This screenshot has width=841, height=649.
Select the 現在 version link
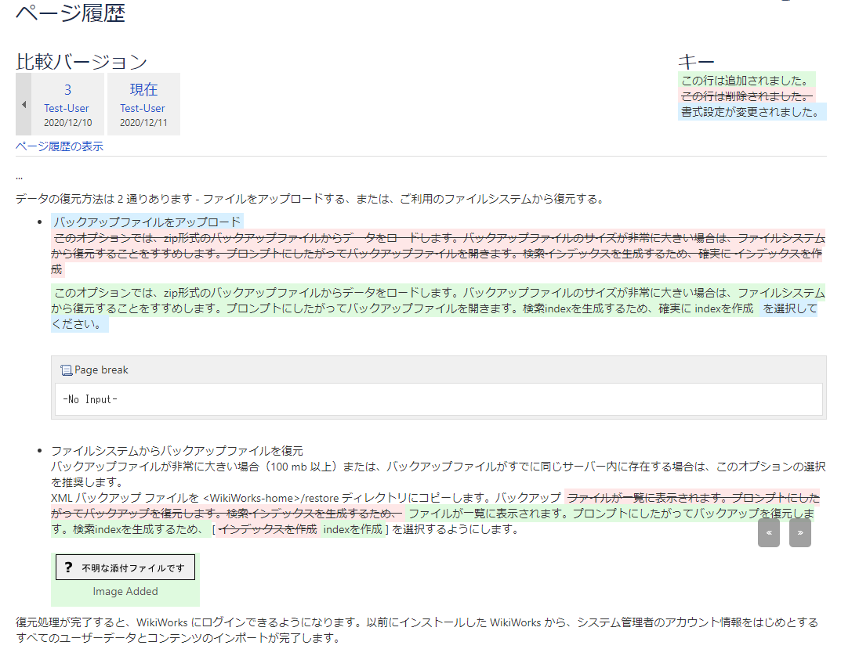[x=143, y=89]
